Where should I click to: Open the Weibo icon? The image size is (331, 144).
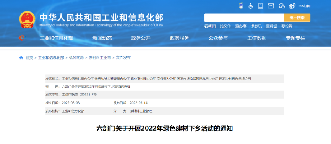[x=292, y=6]
